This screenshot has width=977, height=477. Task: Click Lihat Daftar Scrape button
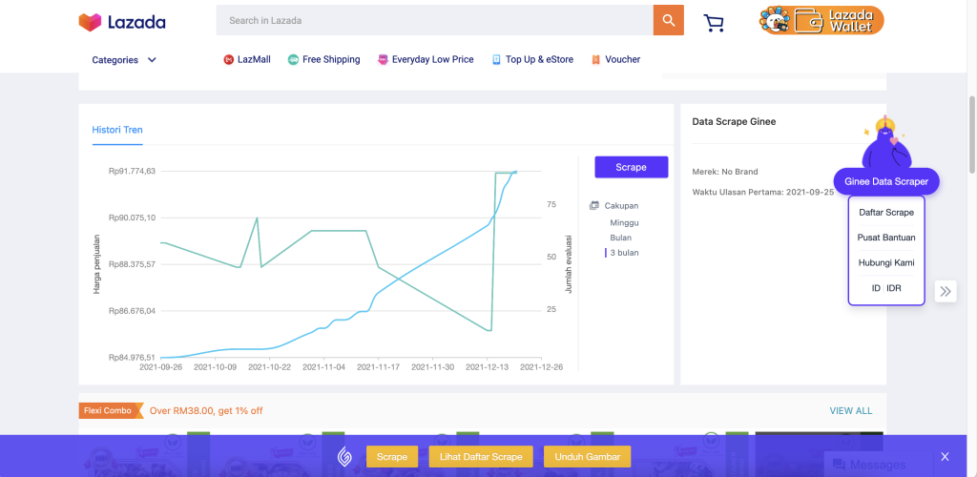[x=481, y=456]
